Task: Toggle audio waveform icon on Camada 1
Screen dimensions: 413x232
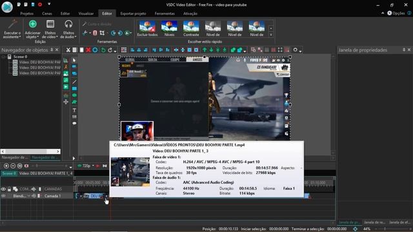Action: (x=34, y=196)
